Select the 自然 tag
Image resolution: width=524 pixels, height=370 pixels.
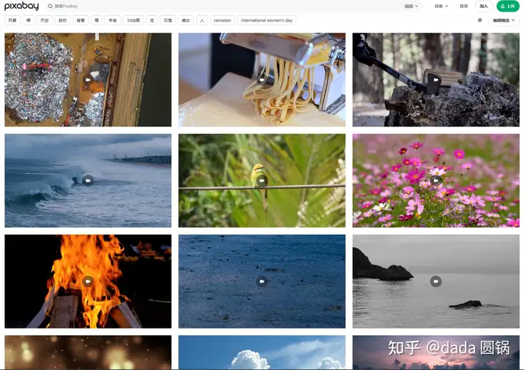pos(63,20)
